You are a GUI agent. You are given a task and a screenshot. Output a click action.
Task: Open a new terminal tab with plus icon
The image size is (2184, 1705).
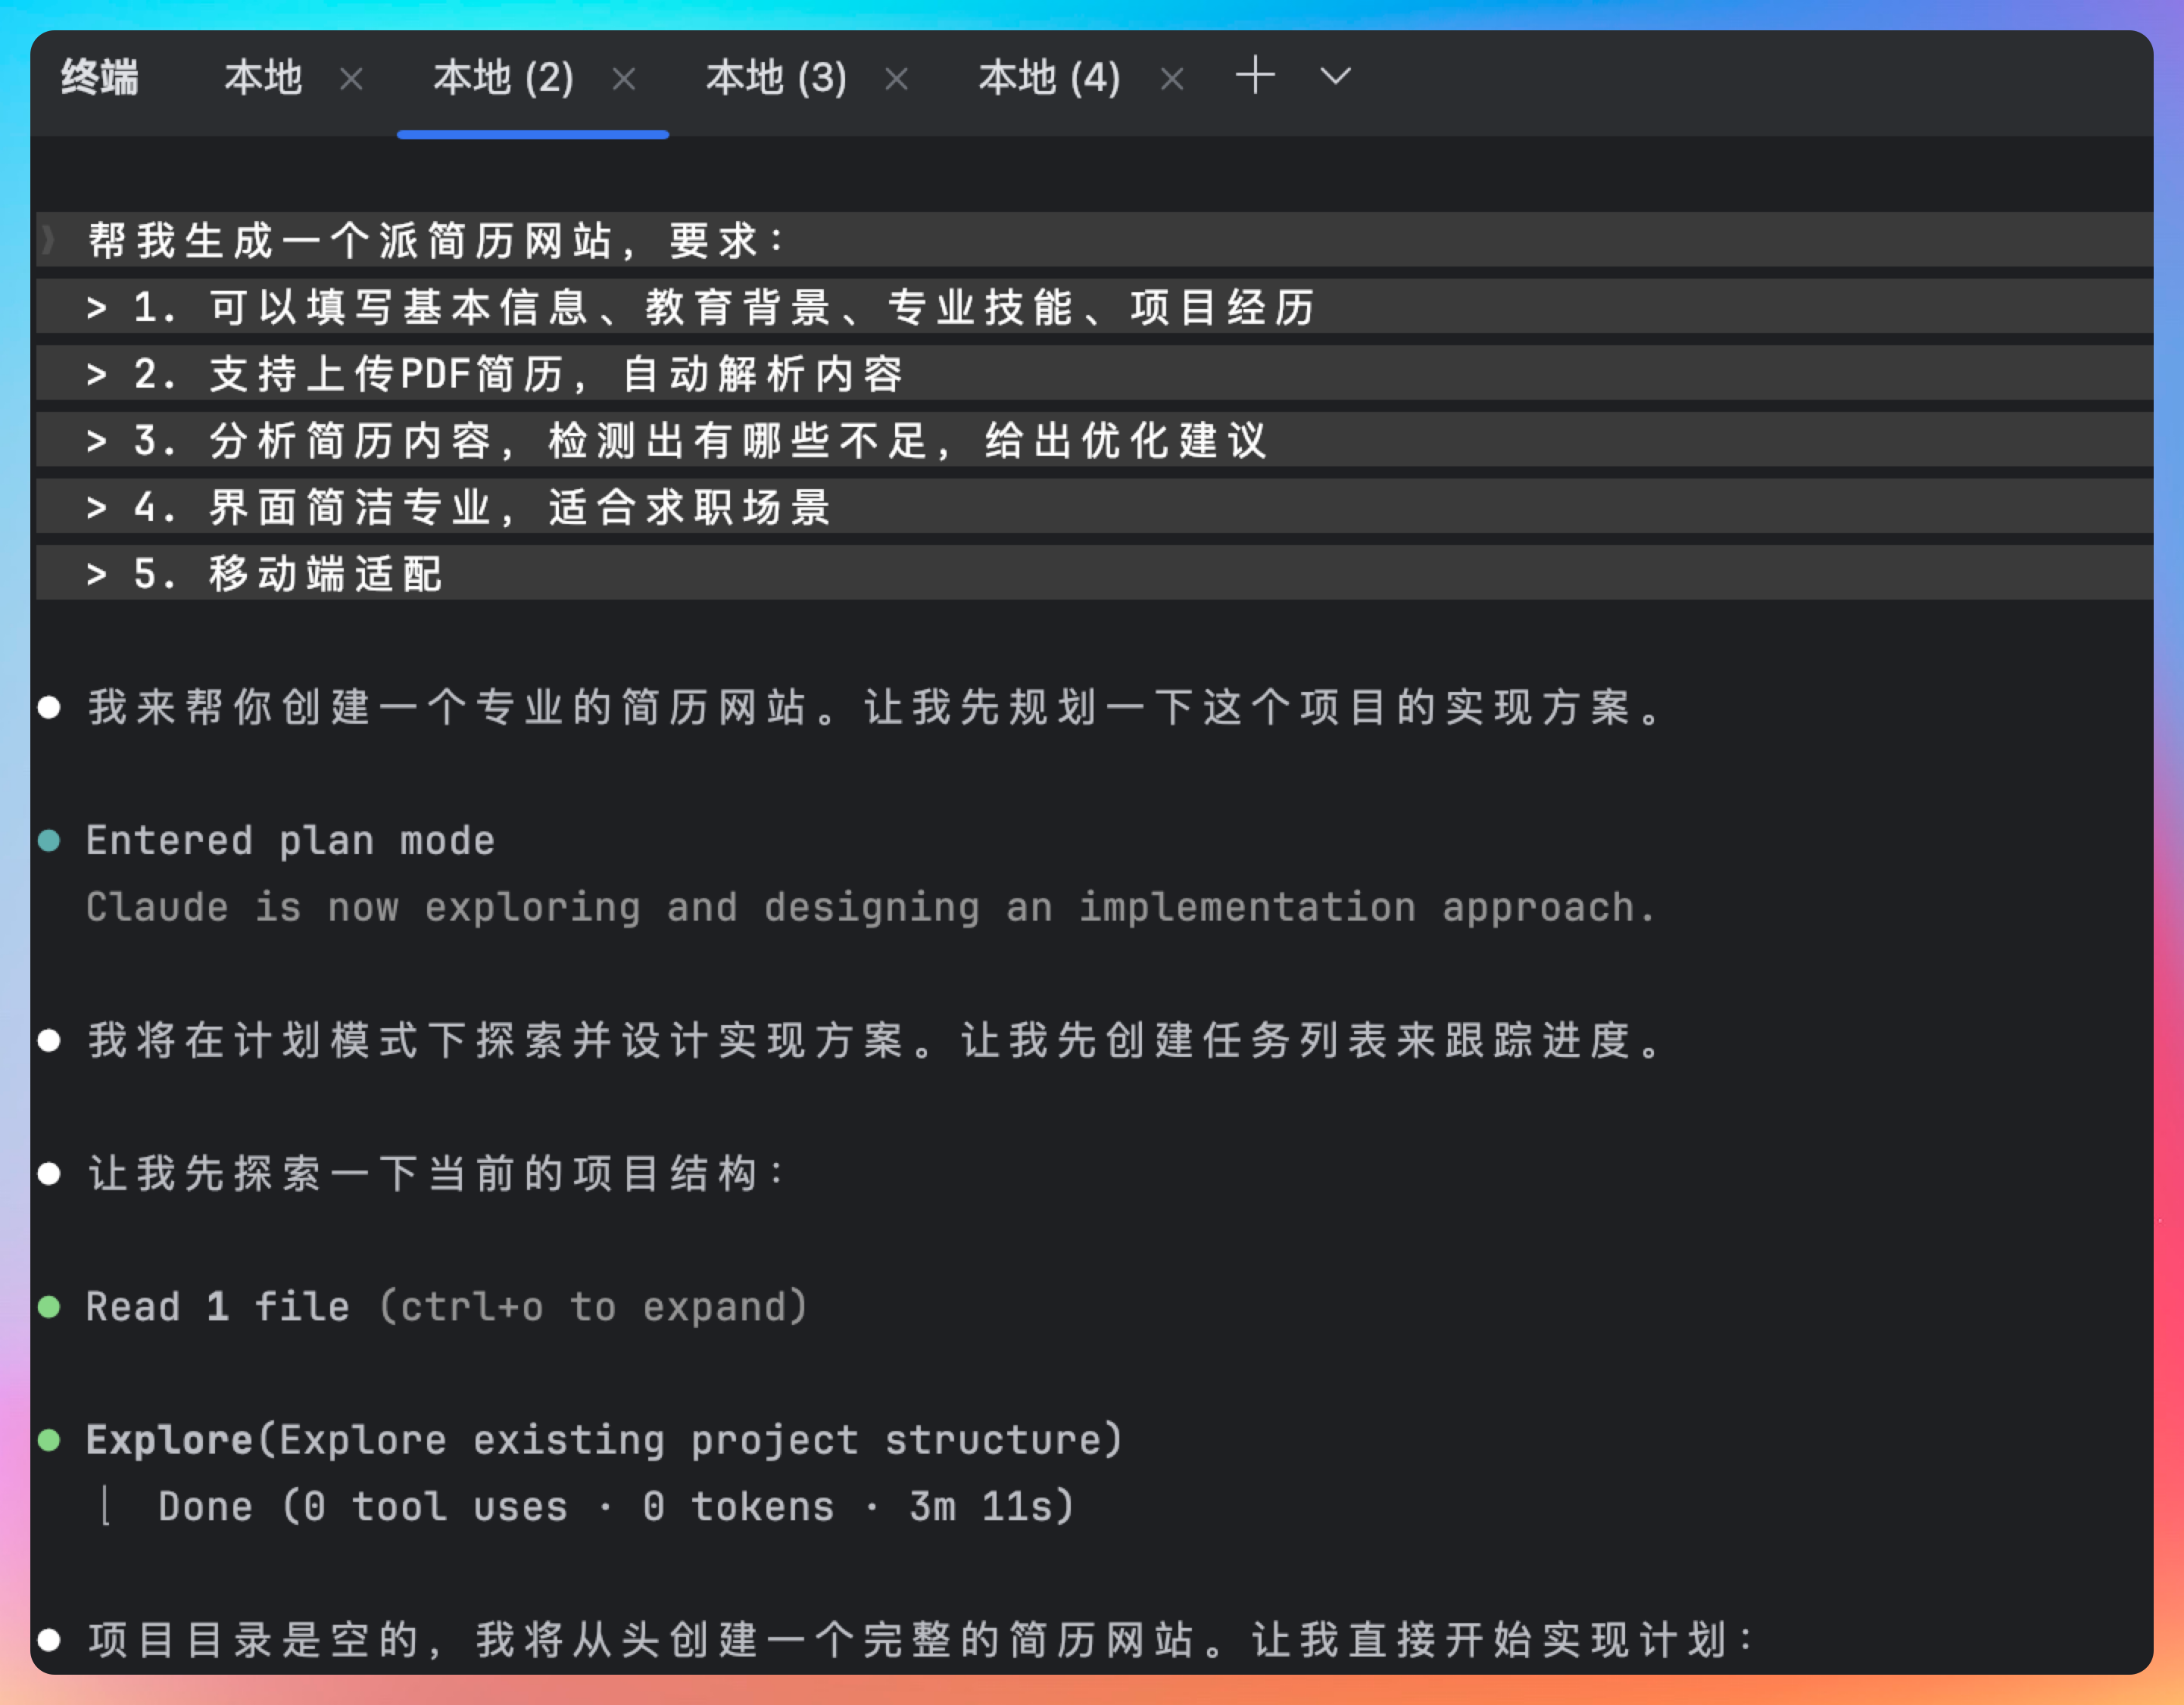tap(1255, 77)
